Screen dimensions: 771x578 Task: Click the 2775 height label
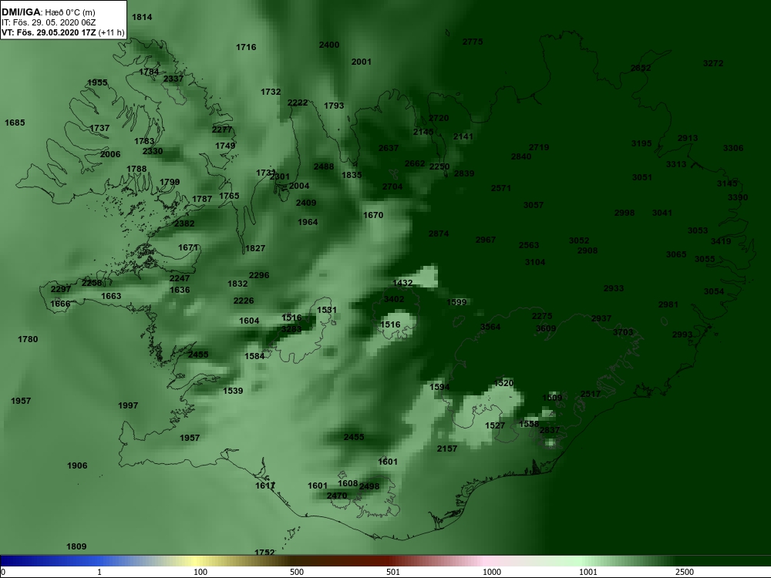pos(473,42)
